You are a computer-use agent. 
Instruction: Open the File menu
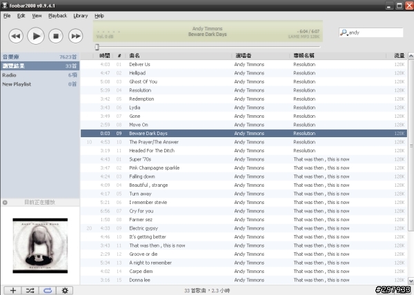coord(7,16)
